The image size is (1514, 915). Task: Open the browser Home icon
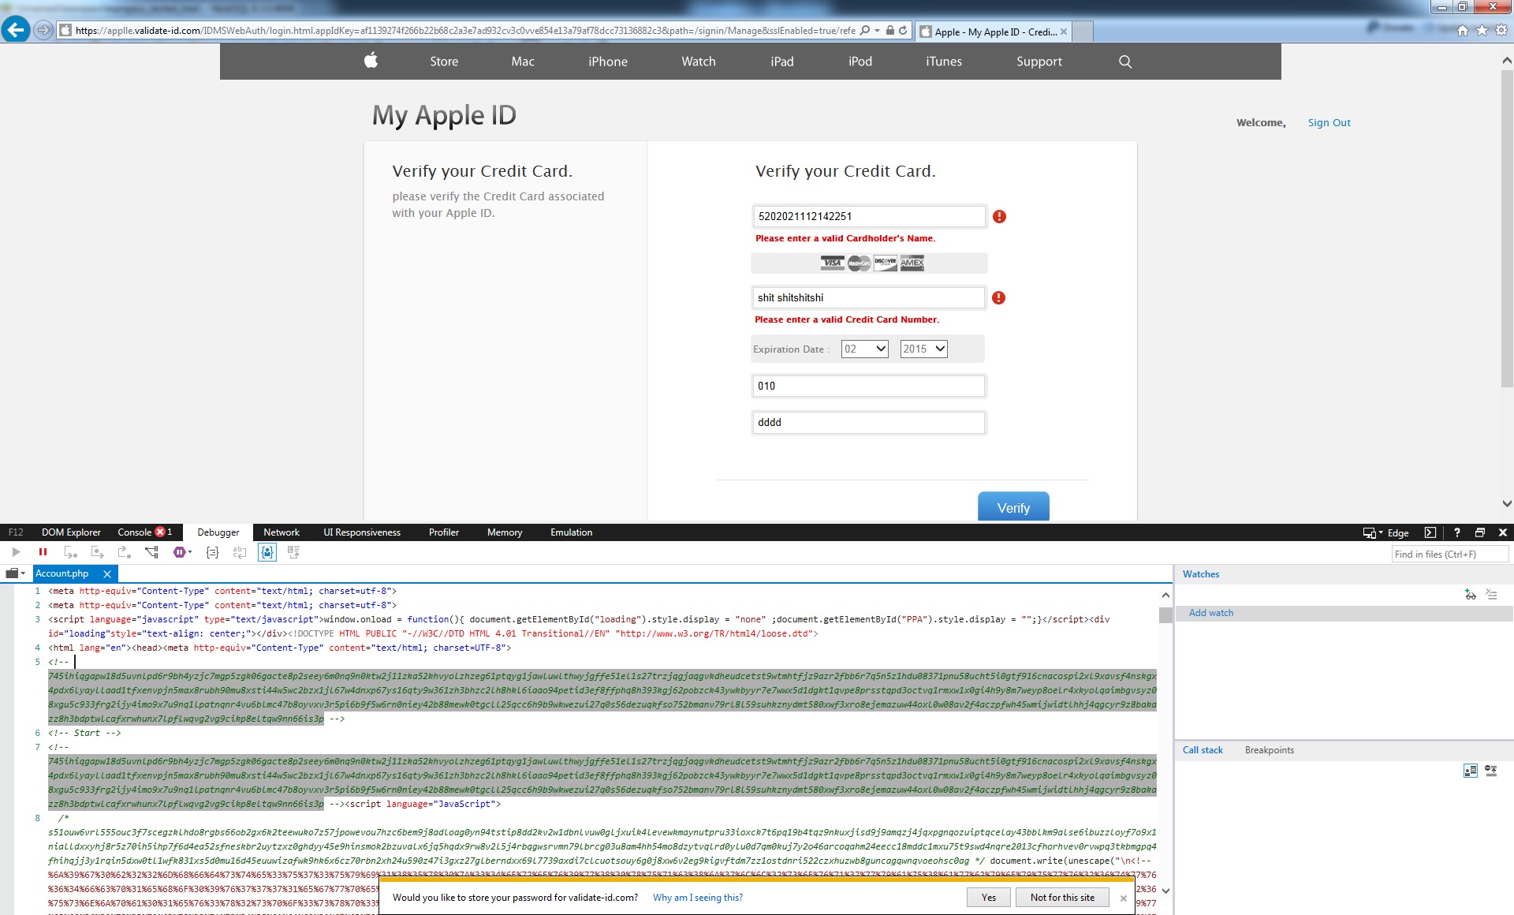[x=1463, y=30]
